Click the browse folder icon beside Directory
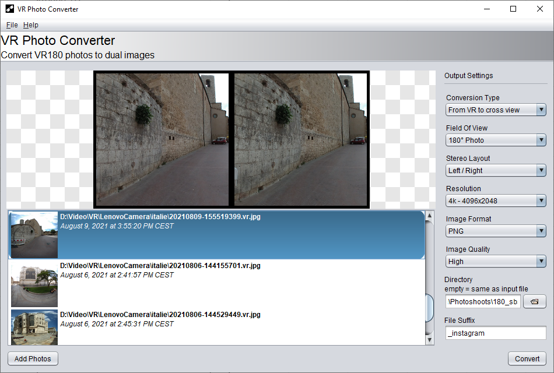The image size is (554, 373). pos(534,301)
